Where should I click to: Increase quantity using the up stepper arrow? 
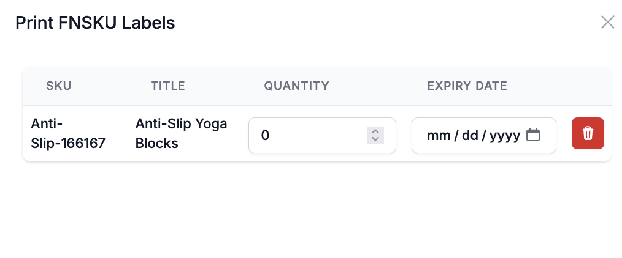click(x=375, y=131)
